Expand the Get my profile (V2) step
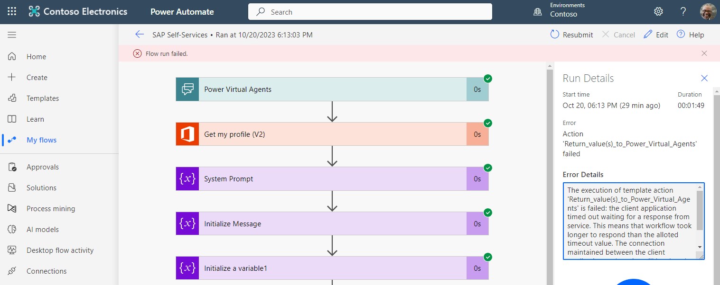 coord(332,134)
